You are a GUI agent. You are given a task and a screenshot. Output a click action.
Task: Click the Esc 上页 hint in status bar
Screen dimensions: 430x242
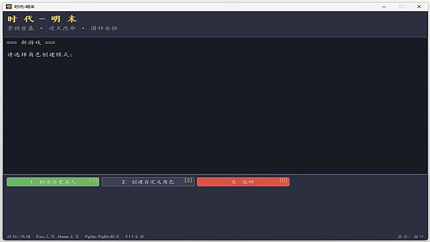click(x=46, y=237)
